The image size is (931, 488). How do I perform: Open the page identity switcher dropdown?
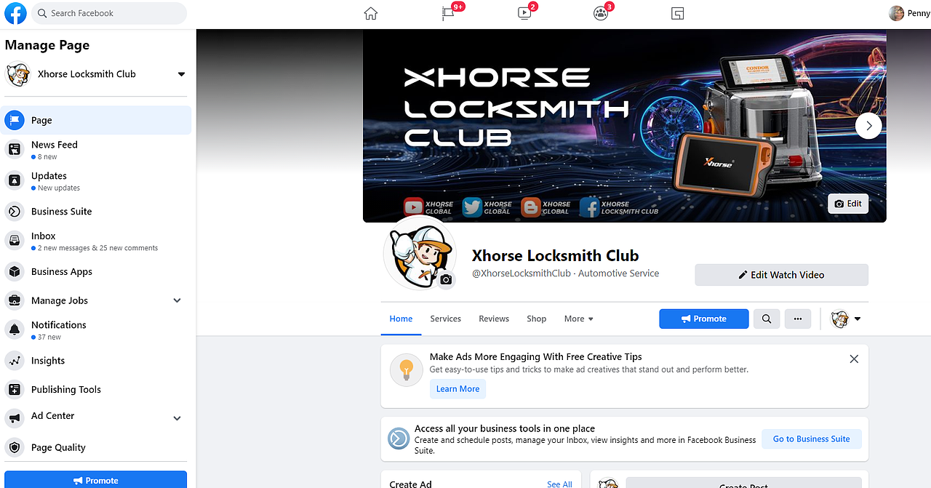(847, 319)
